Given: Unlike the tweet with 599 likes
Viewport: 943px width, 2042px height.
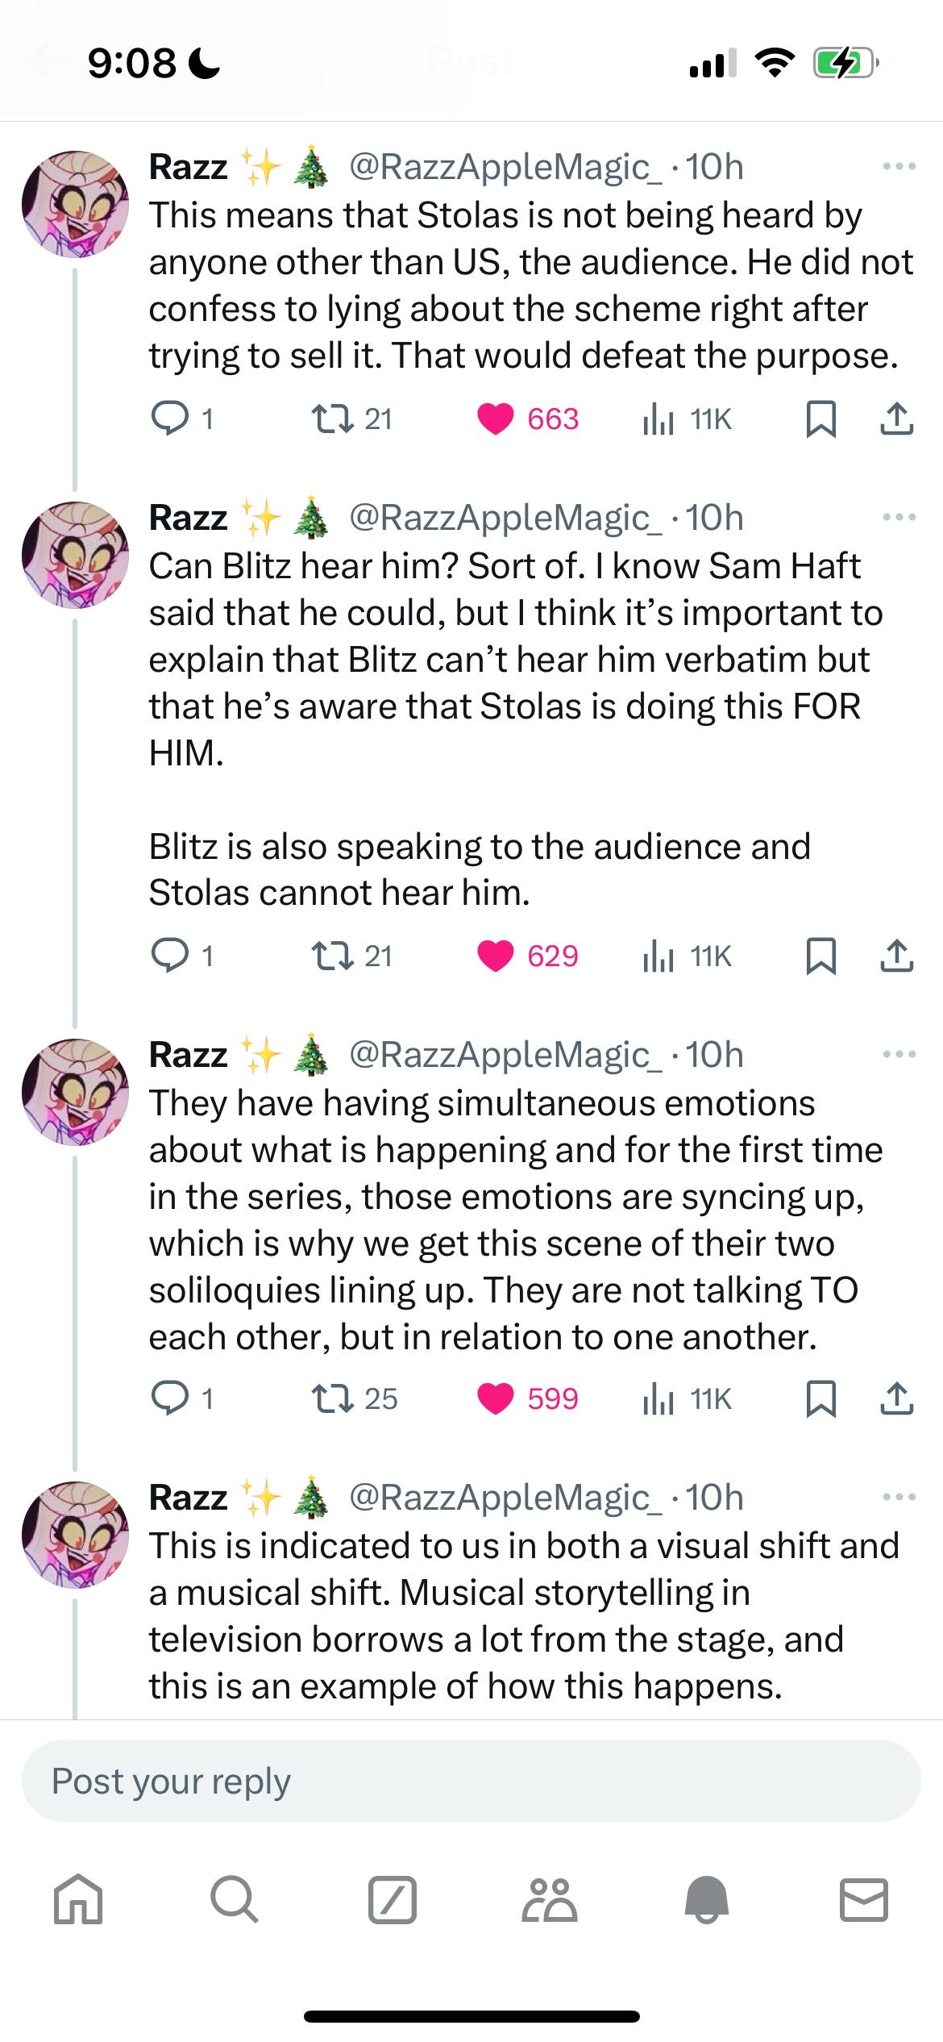Looking at the screenshot, I should coord(495,1398).
